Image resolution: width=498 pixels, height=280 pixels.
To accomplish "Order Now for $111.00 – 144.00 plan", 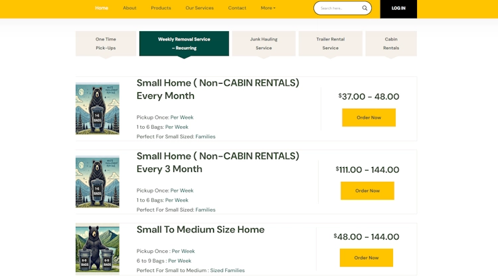I will click(x=367, y=191).
